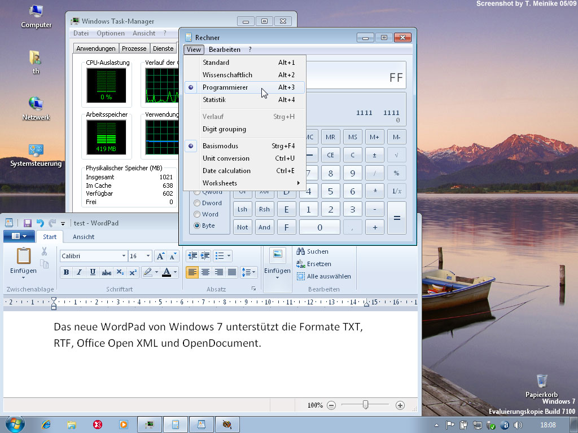The width and height of the screenshot is (578, 433).
Task: Choose Wissenschaftlich mode
Action: pos(245,75)
